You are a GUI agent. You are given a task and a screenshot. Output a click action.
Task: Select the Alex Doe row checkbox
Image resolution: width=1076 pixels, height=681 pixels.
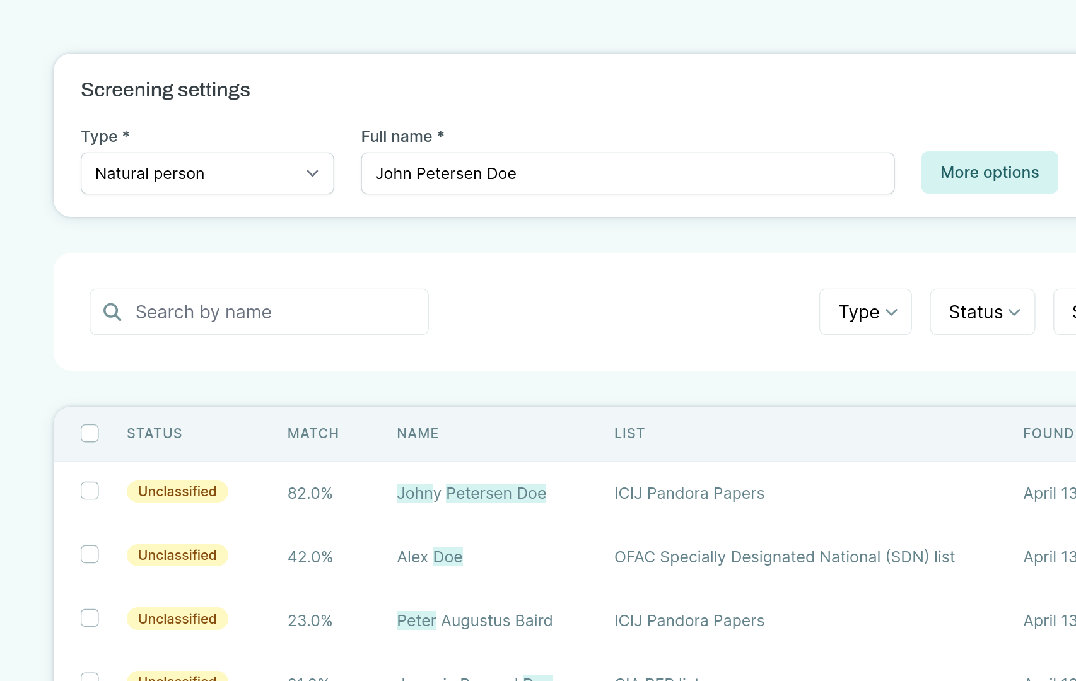(90, 554)
